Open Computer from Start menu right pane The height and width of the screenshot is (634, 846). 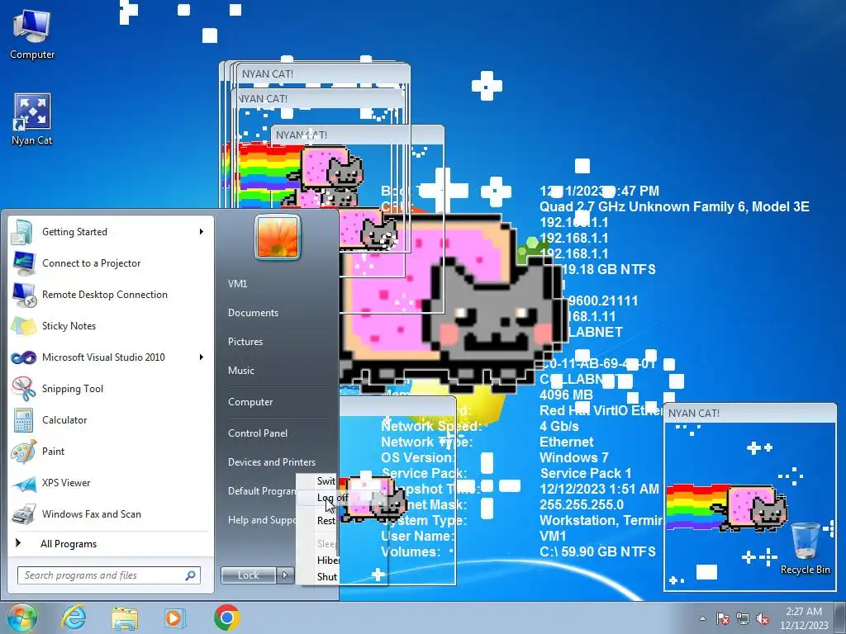pyautogui.click(x=250, y=402)
